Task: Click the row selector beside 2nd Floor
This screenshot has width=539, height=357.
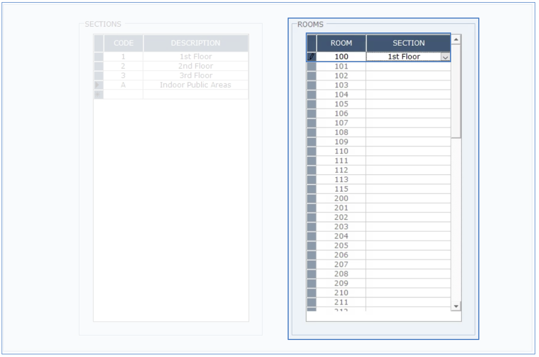Action: [99, 66]
